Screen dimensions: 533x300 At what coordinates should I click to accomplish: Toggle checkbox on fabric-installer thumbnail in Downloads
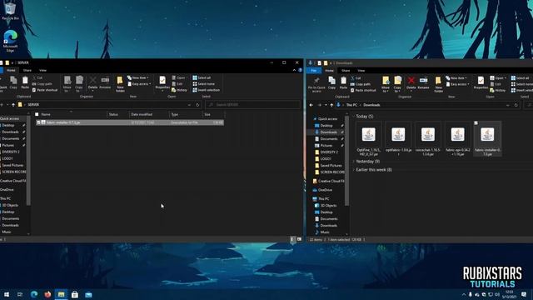click(x=476, y=123)
